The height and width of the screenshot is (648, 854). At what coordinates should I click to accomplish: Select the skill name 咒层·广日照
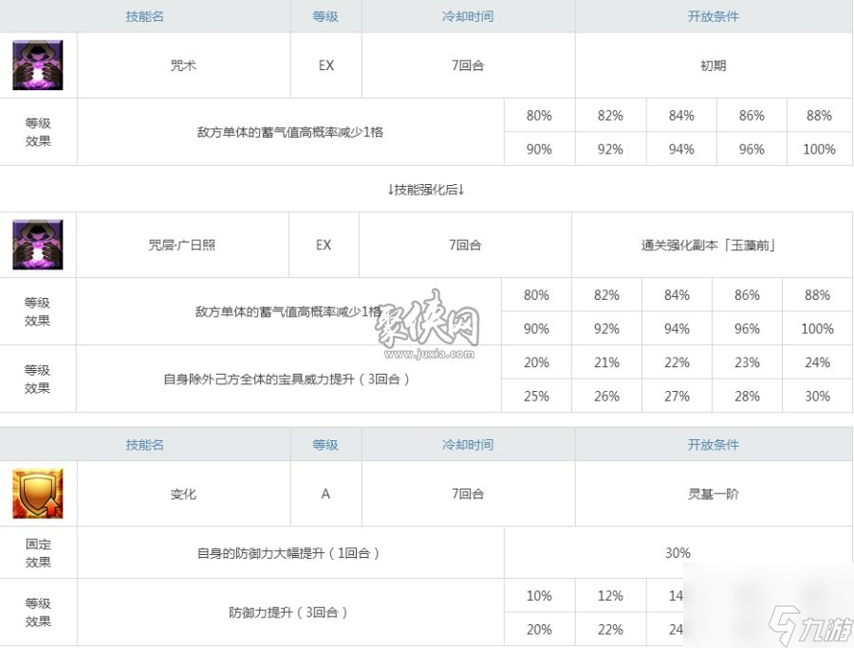tap(182, 245)
